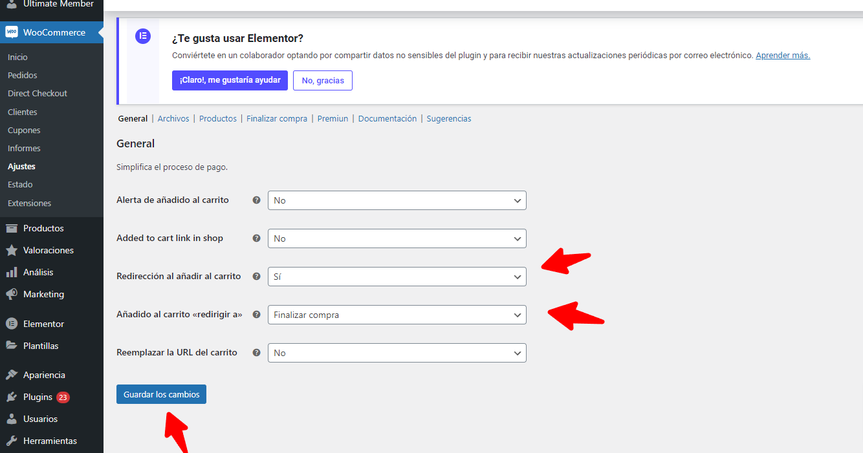Click help icon beside Añadido al carrito «redirigir a»

point(256,315)
